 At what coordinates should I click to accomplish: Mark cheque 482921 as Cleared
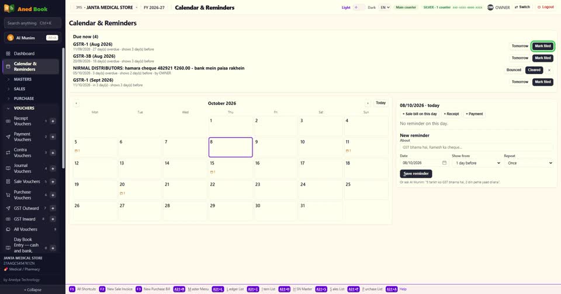point(534,70)
